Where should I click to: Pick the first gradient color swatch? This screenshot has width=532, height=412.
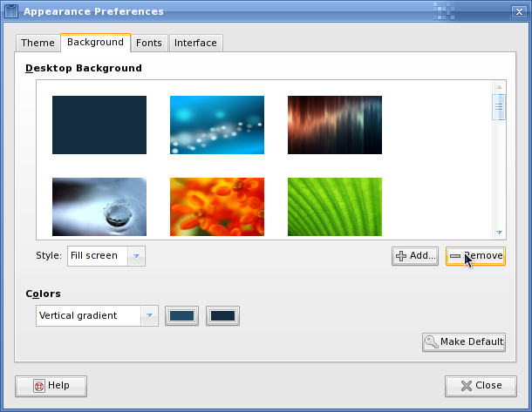click(x=182, y=315)
